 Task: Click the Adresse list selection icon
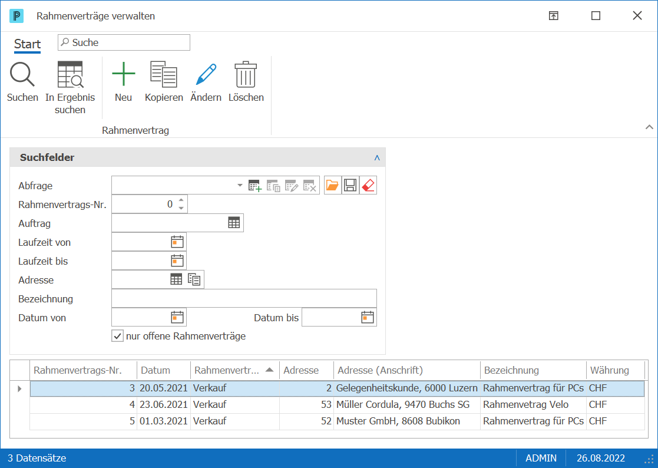[194, 279]
